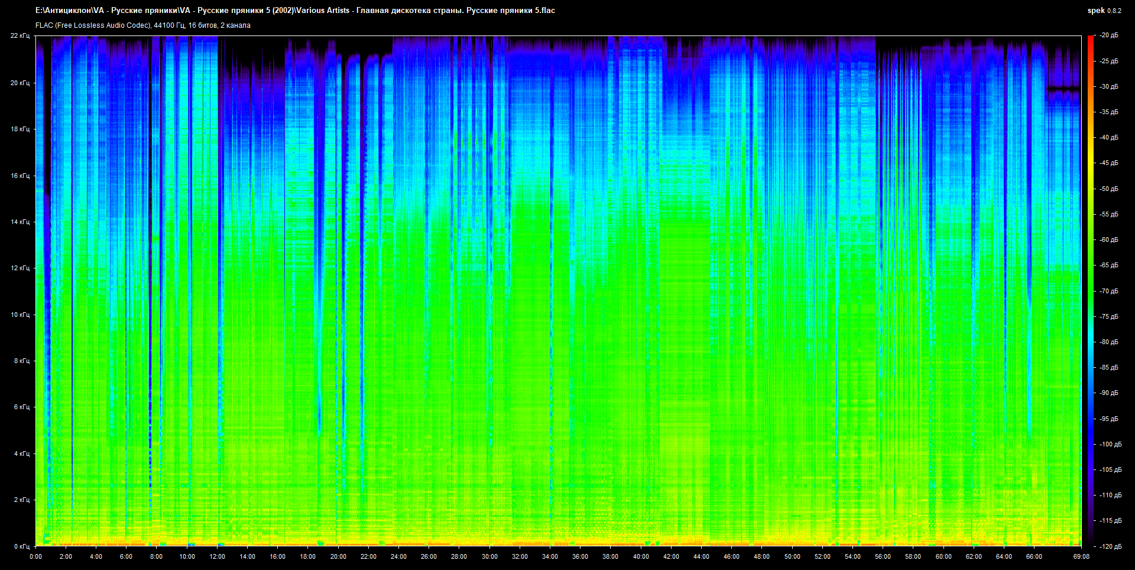This screenshot has height=570, width=1135.
Task: Click the file path title text
Action: 295,11
